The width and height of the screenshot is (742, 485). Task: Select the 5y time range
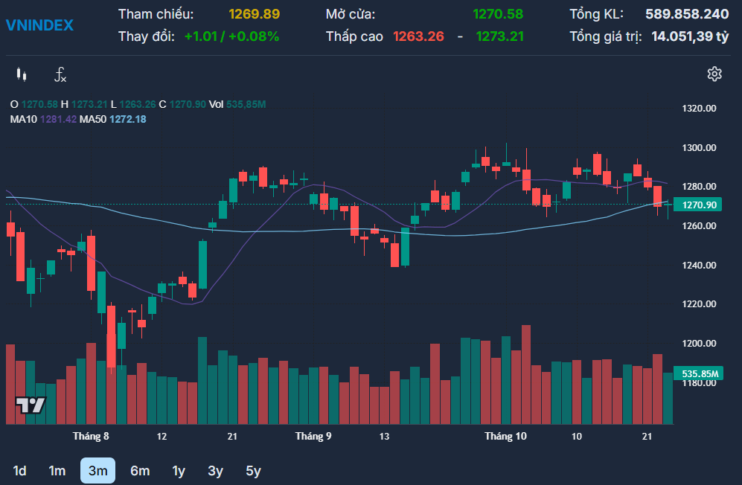pos(253,471)
